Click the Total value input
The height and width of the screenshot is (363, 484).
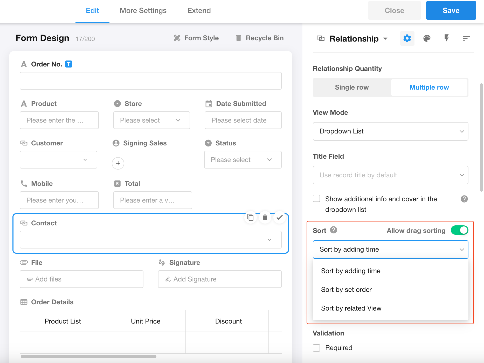click(x=153, y=200)
